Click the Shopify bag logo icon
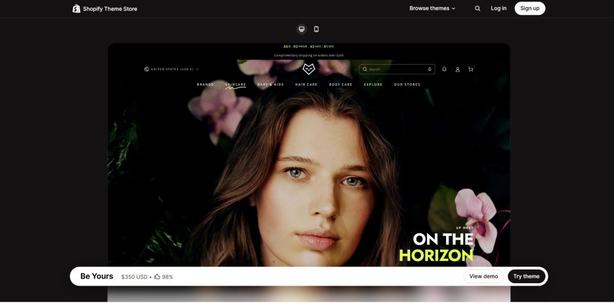 click(76, 8)
